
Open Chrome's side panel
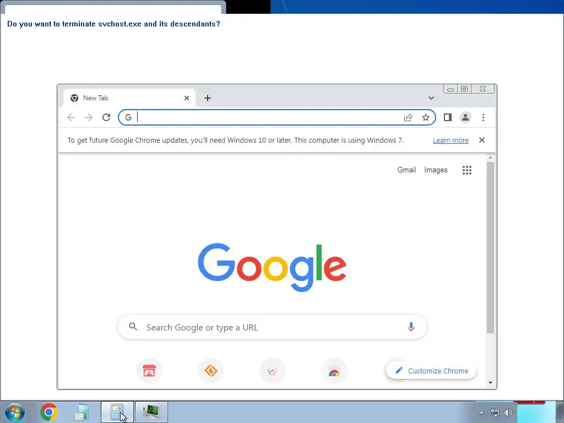coord(447,117)
